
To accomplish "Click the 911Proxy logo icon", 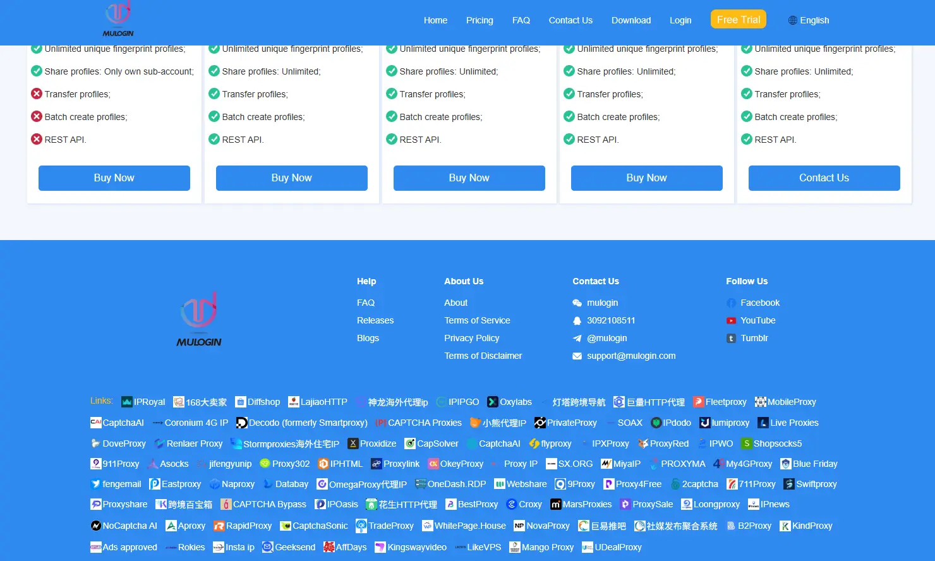I will tap(95, 464).
